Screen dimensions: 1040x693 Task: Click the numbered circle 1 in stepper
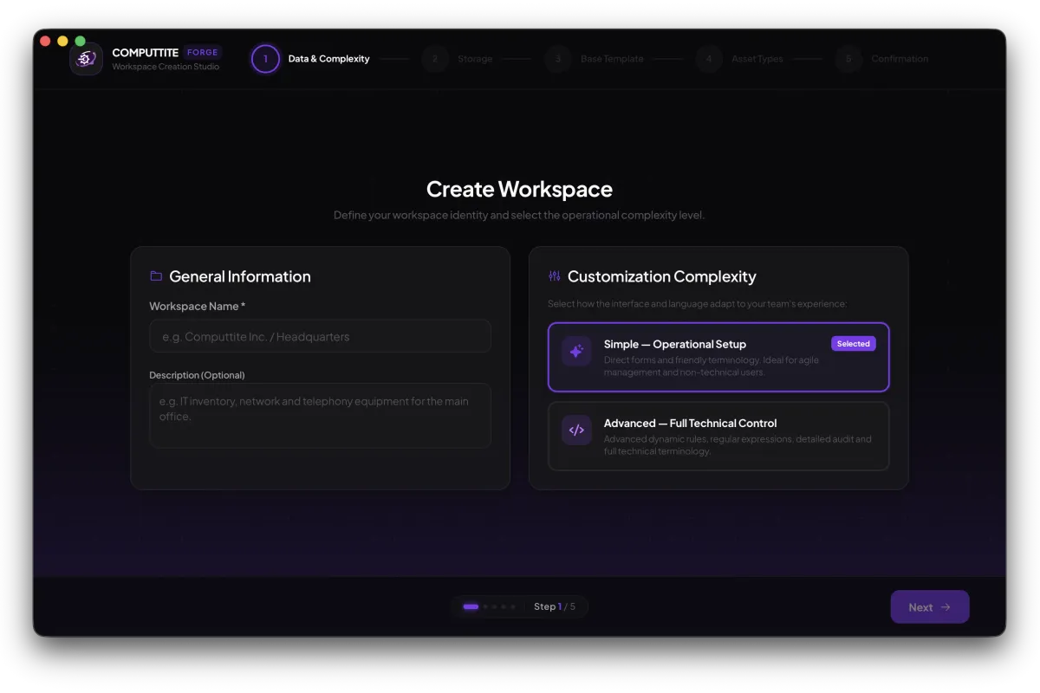coord(265,59)
